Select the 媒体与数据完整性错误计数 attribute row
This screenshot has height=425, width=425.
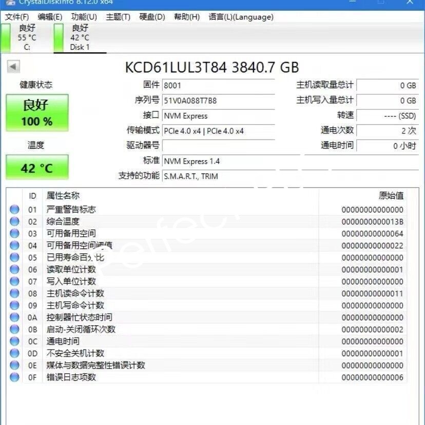(x=206, y=365)
